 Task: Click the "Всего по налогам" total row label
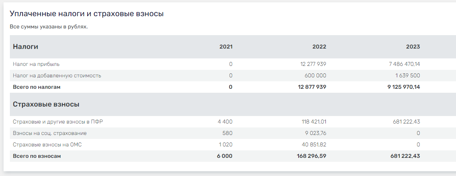click(37, 87)
